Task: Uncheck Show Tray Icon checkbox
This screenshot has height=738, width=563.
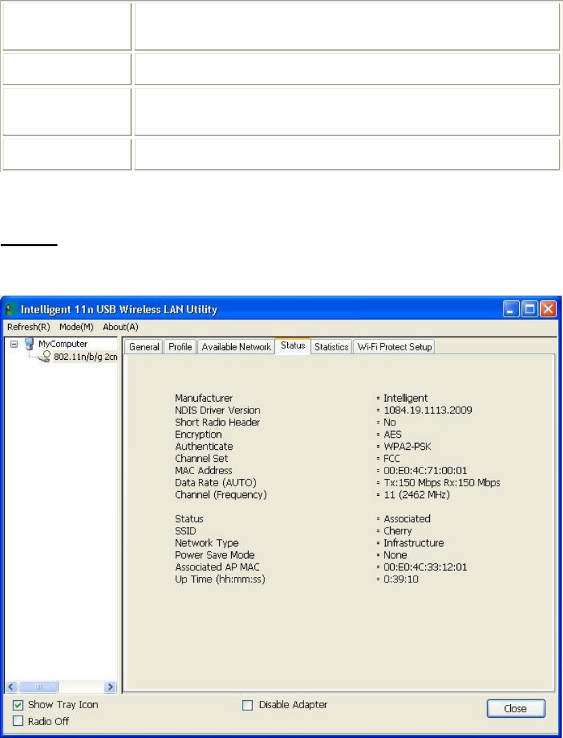Action: (18, 705)
